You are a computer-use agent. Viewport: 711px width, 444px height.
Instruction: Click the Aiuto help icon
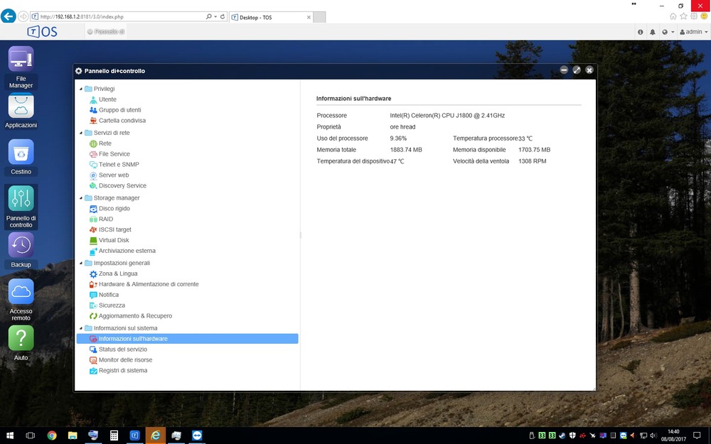21,338
